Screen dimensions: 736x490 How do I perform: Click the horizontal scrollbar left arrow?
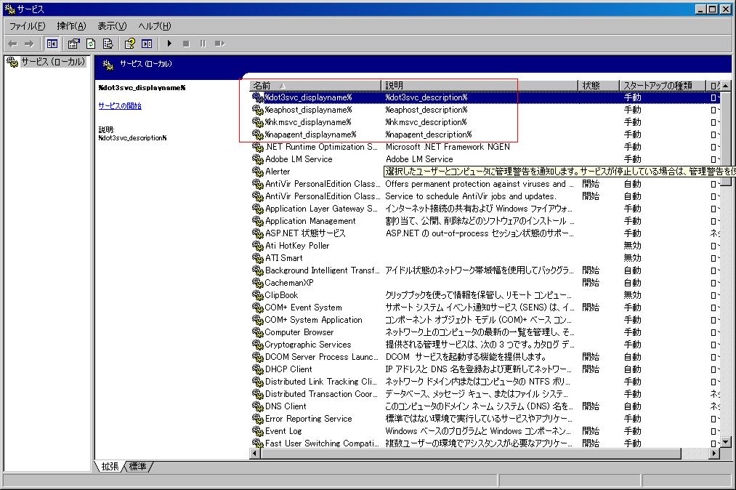255,454
